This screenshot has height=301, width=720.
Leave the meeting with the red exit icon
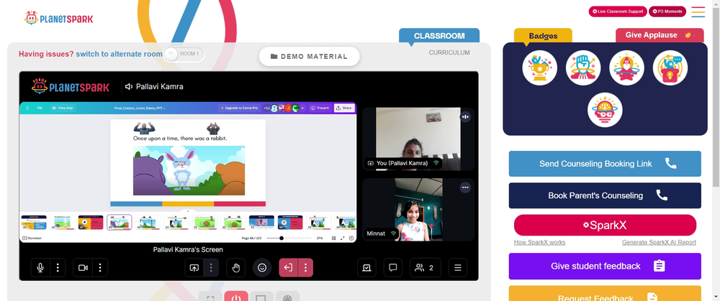pos(289,268)
